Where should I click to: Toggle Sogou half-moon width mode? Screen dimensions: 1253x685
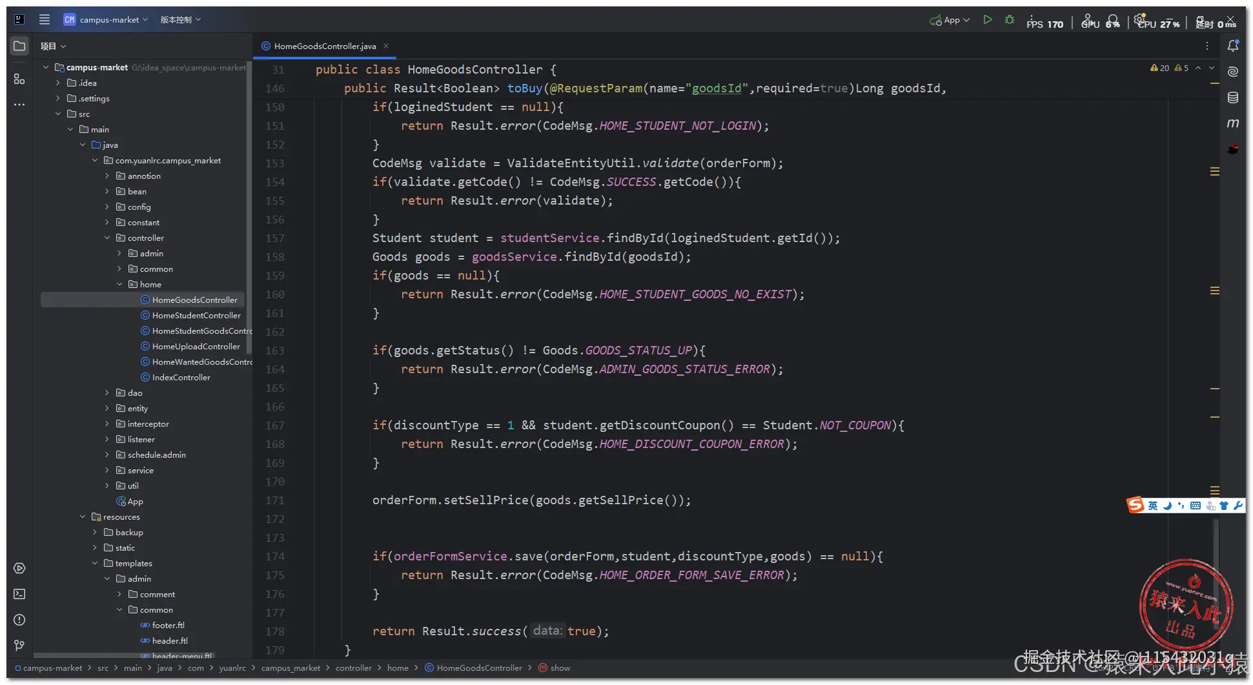1167,506
